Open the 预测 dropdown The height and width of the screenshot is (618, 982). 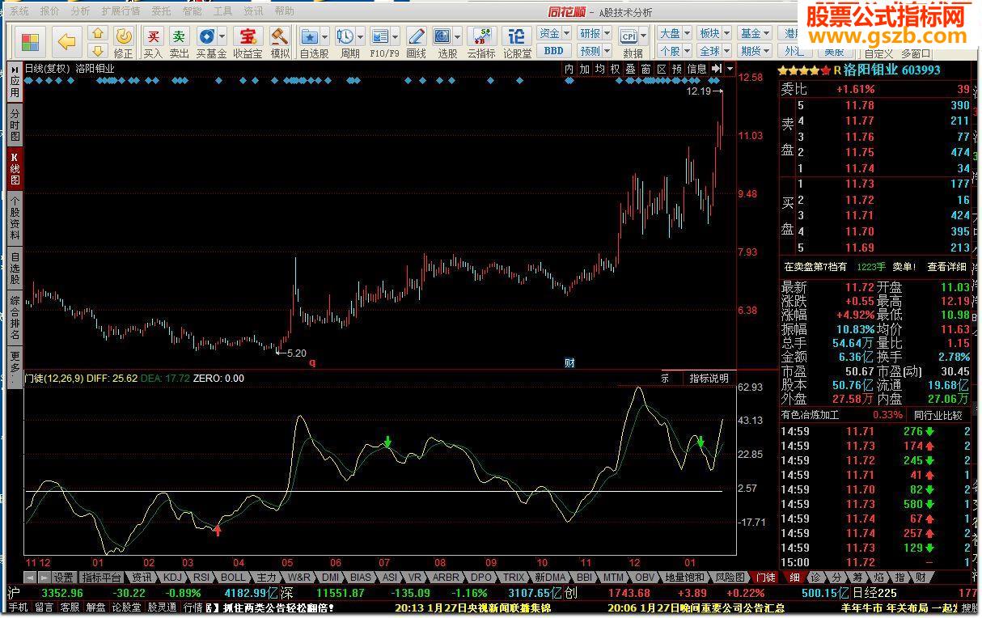[x=595, y=50]
